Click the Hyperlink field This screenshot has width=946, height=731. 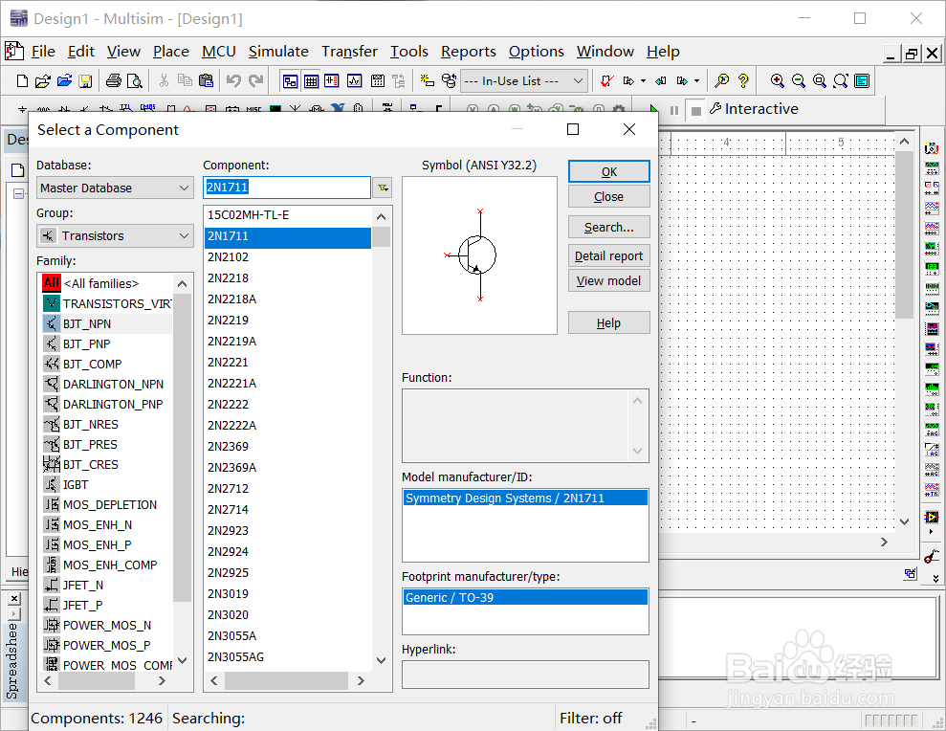click(525, 675)
